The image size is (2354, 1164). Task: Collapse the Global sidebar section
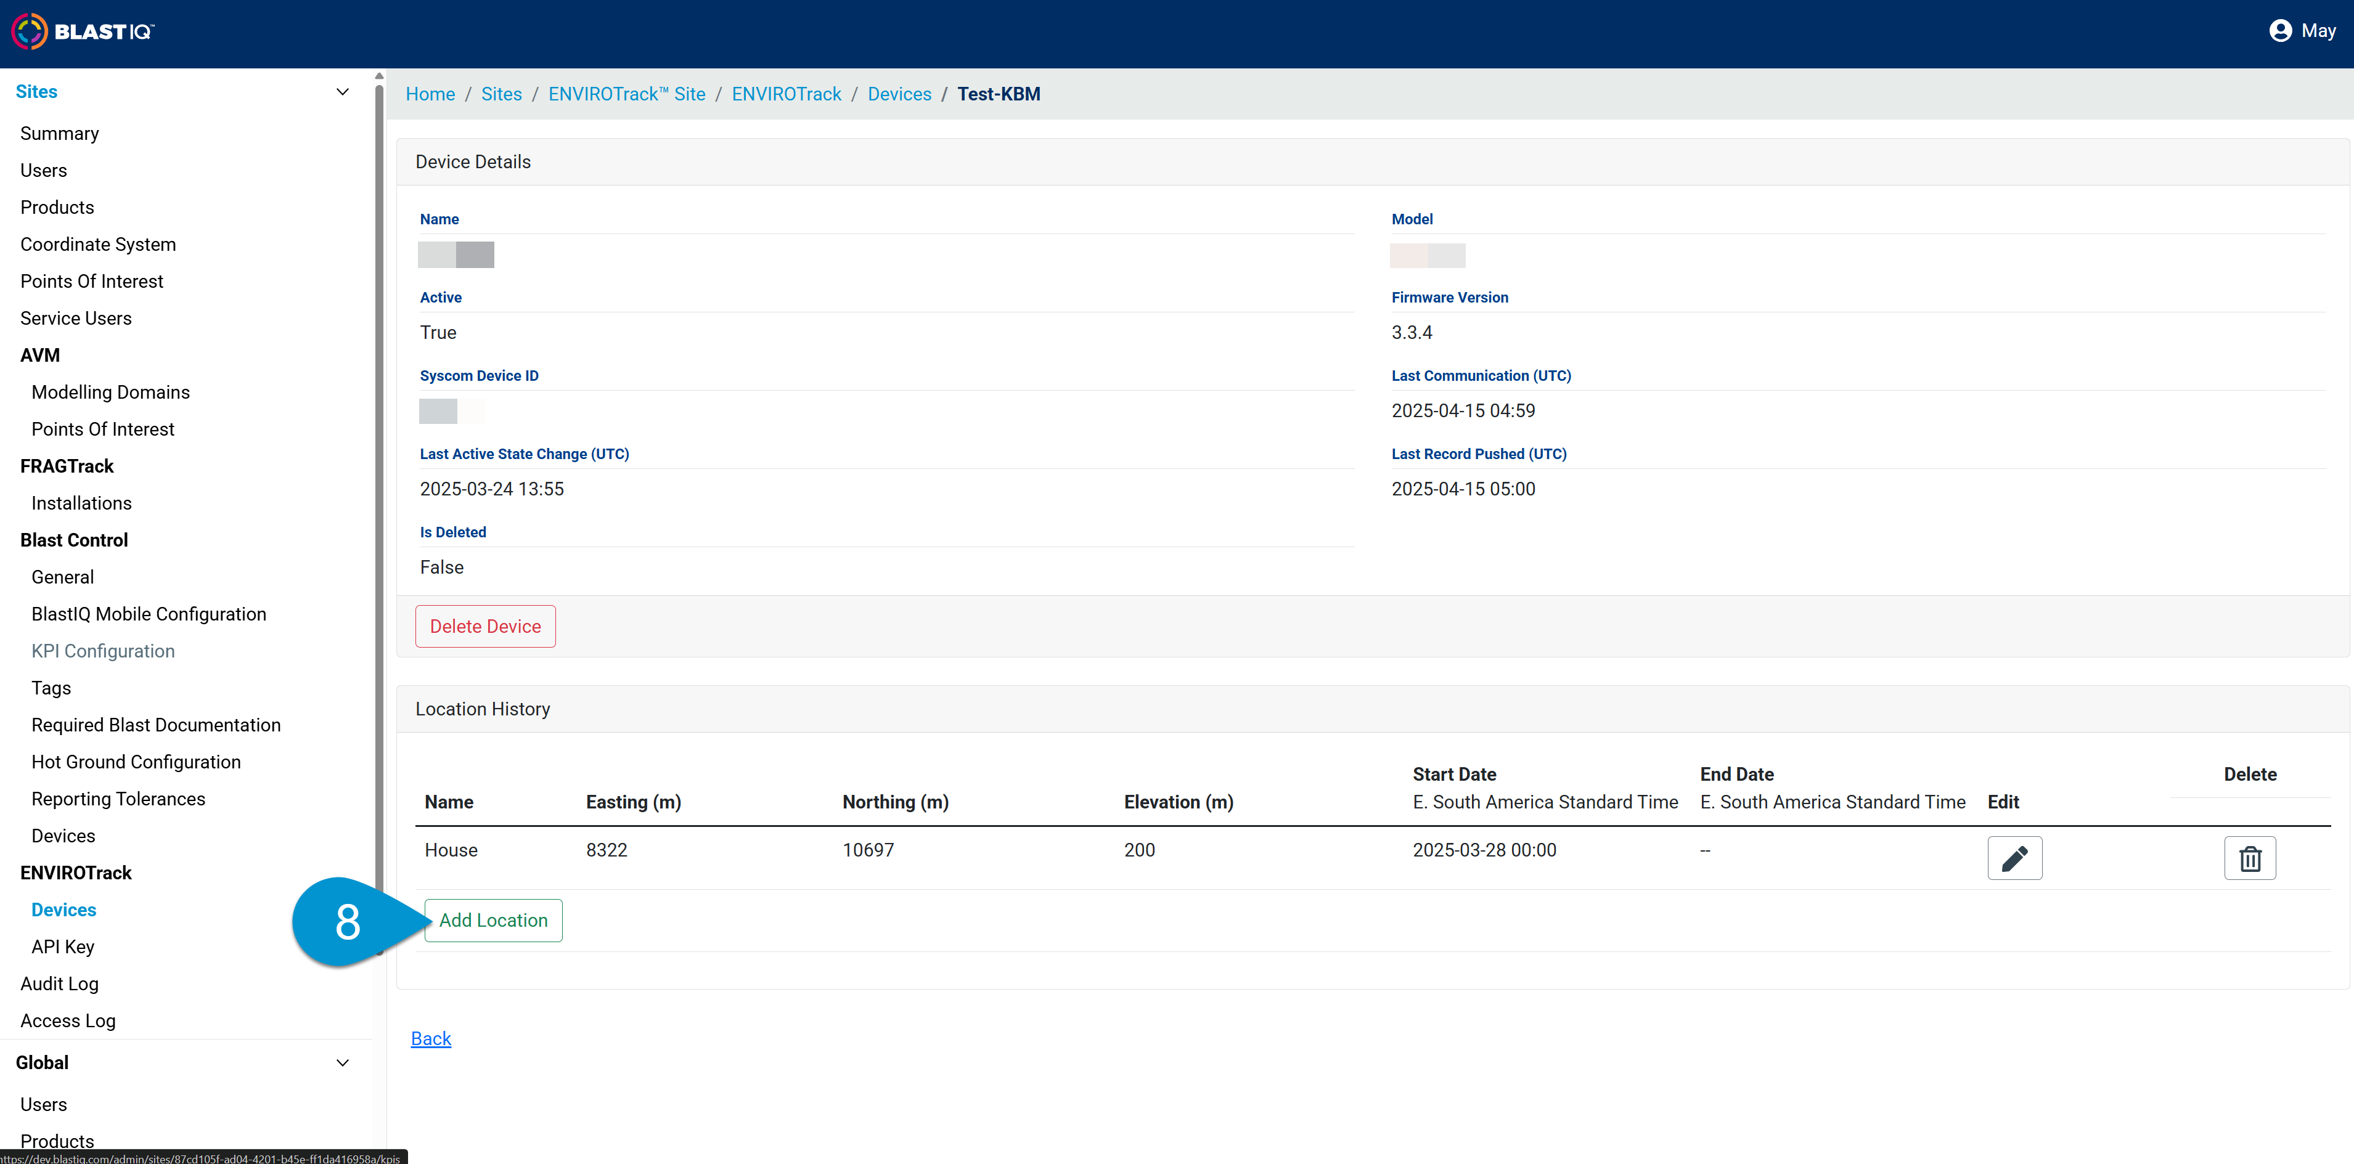coord(343,1062)
